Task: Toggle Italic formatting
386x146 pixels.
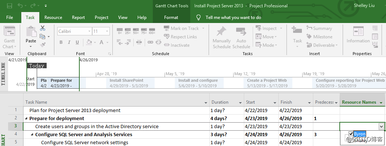Action: (x=69, y=42)
